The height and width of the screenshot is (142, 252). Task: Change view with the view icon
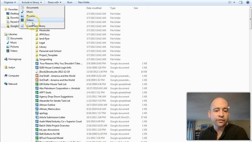[x=230, y=2]
